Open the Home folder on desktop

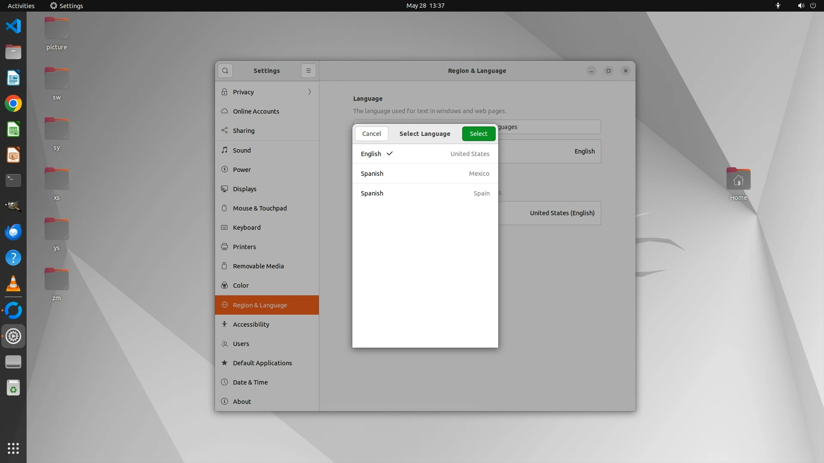[738, 180]
